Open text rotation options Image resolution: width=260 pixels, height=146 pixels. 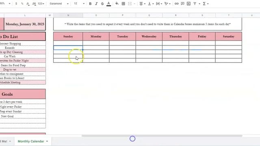(x=167, y=4)
